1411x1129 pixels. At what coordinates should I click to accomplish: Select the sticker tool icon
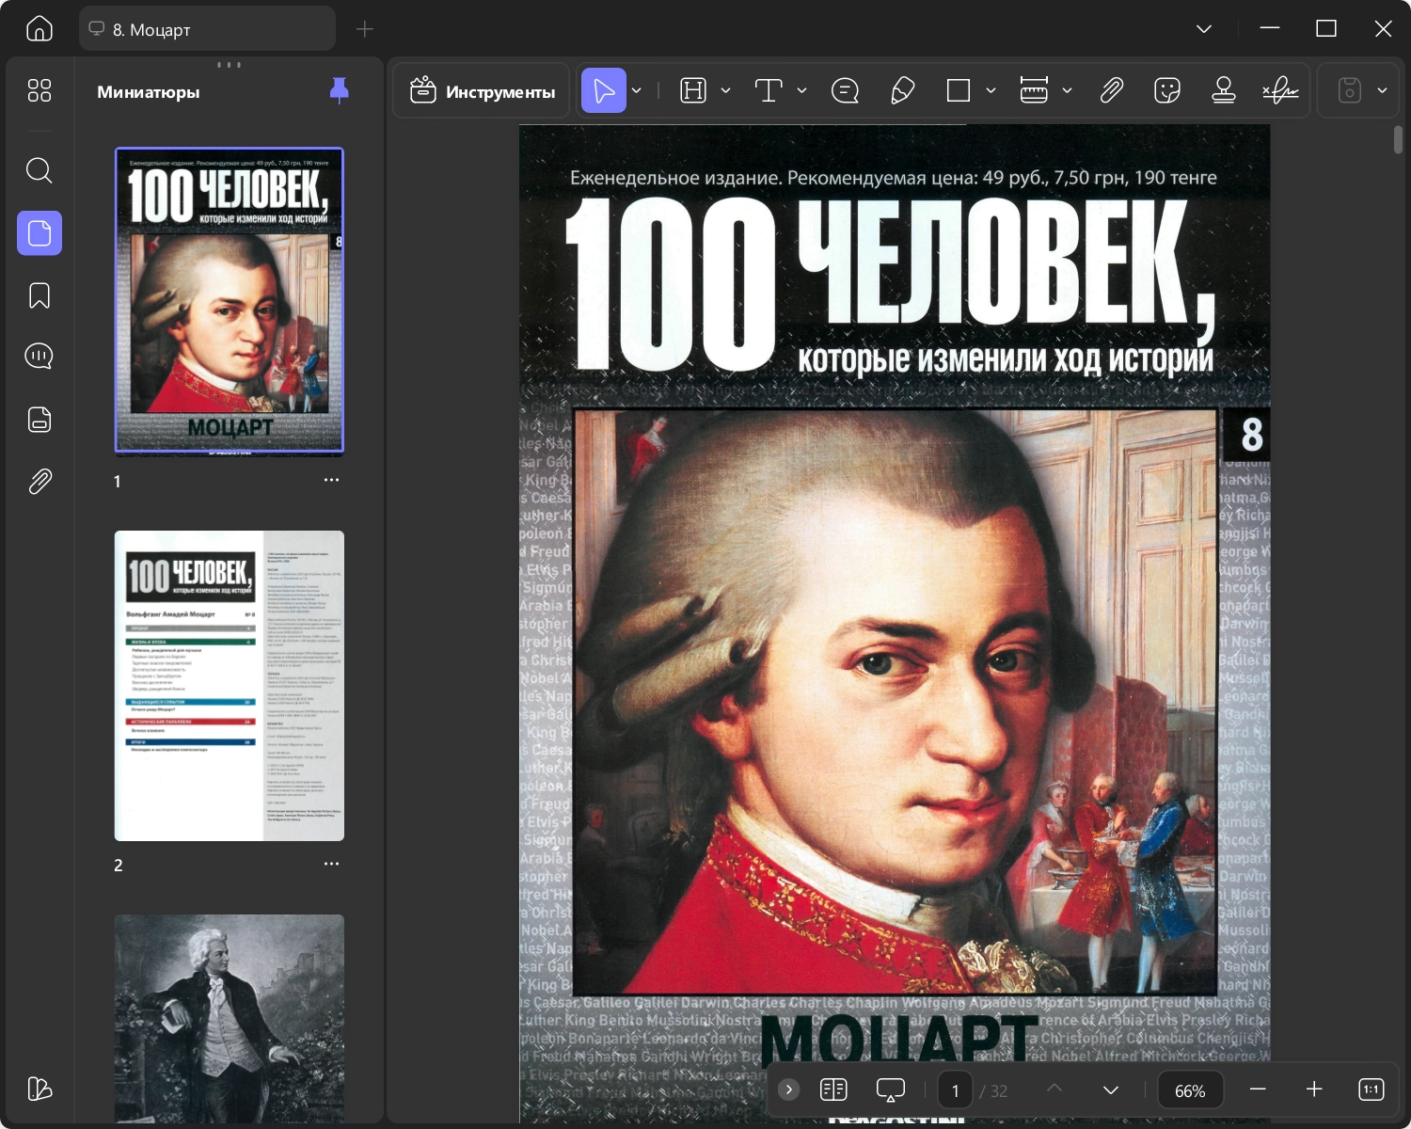(x=1166, y=90)
